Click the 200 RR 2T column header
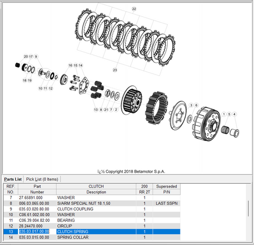Image resolution: width=254 pixels, height=245 pixels. click(144, 189)
